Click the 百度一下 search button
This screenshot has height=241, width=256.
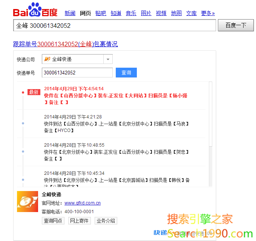[x=236, y=25]
